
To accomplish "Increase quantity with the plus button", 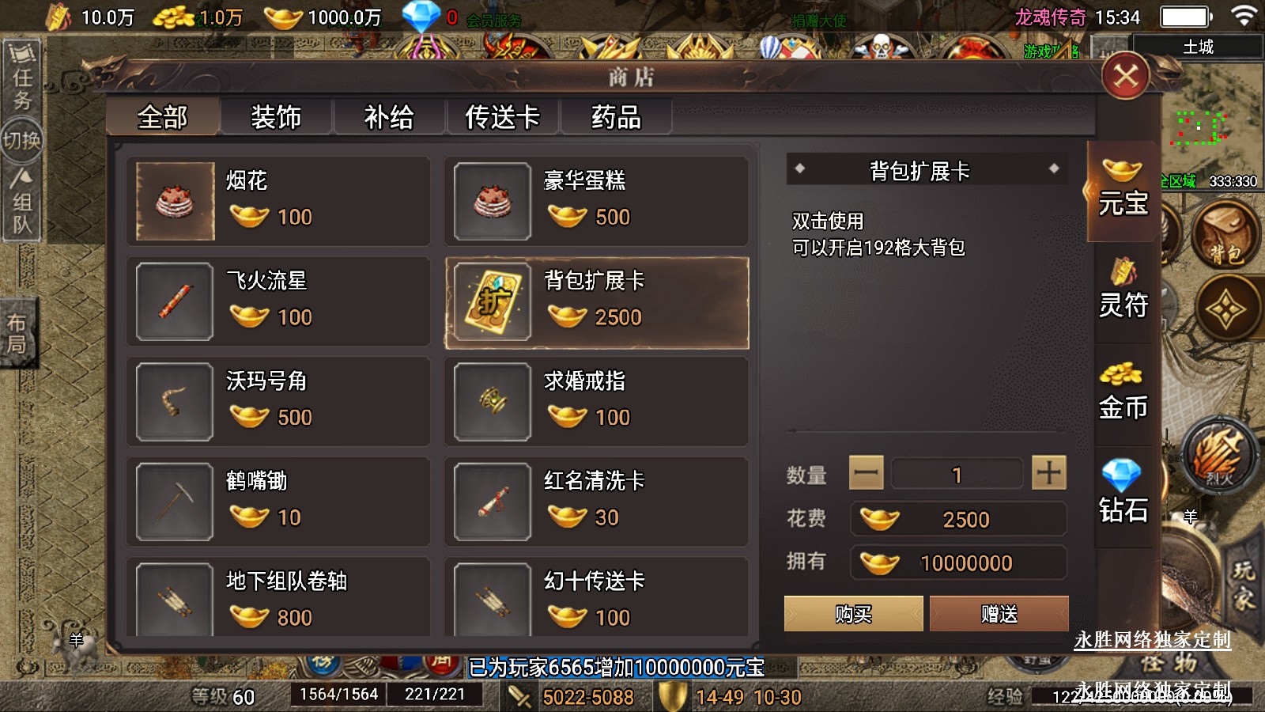I will coord(1049,473).
